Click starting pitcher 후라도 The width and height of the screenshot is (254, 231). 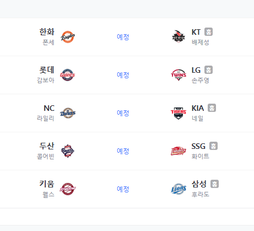(201, 194)
